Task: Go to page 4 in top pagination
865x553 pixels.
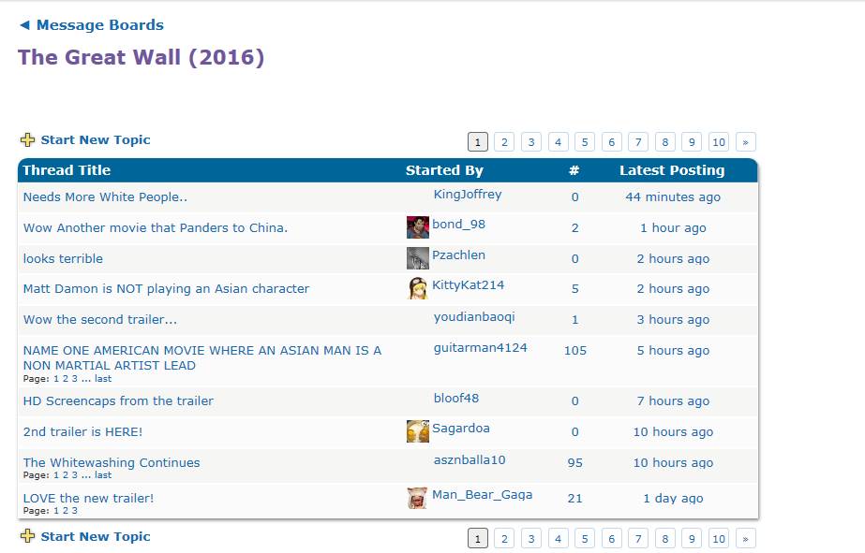Action: pyautogui.click(x=559, y=142)
